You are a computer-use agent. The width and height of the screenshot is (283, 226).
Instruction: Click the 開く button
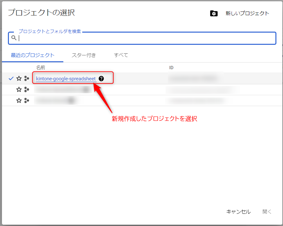tap(267, 212)
